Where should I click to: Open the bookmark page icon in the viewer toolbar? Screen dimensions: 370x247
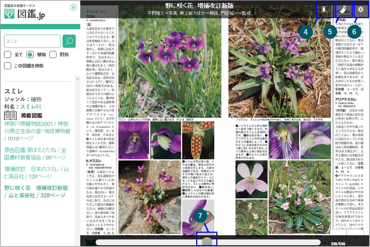(x=326, y=9)
